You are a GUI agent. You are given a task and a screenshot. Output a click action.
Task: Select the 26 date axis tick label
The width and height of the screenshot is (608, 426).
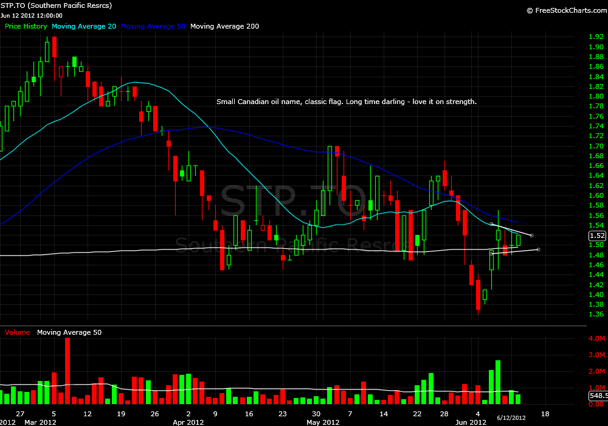point(154,414)
